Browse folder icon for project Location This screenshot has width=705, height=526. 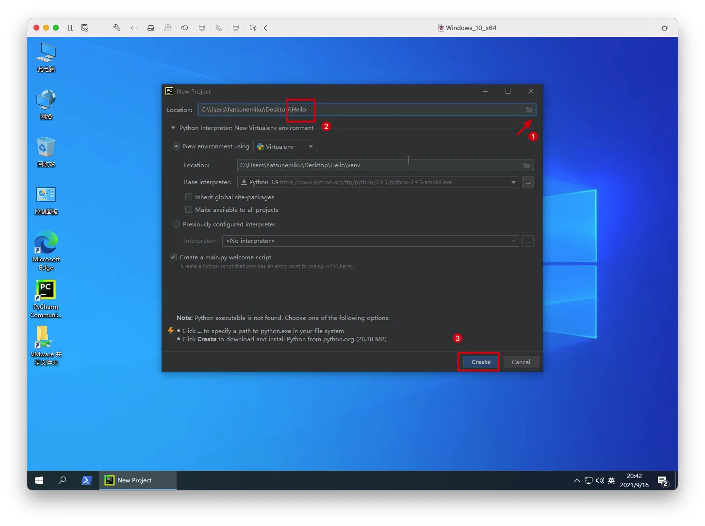click(529, 110)
